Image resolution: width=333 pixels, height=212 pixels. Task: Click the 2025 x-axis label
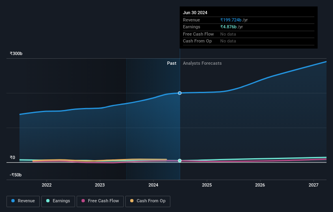tap(207, 185)
